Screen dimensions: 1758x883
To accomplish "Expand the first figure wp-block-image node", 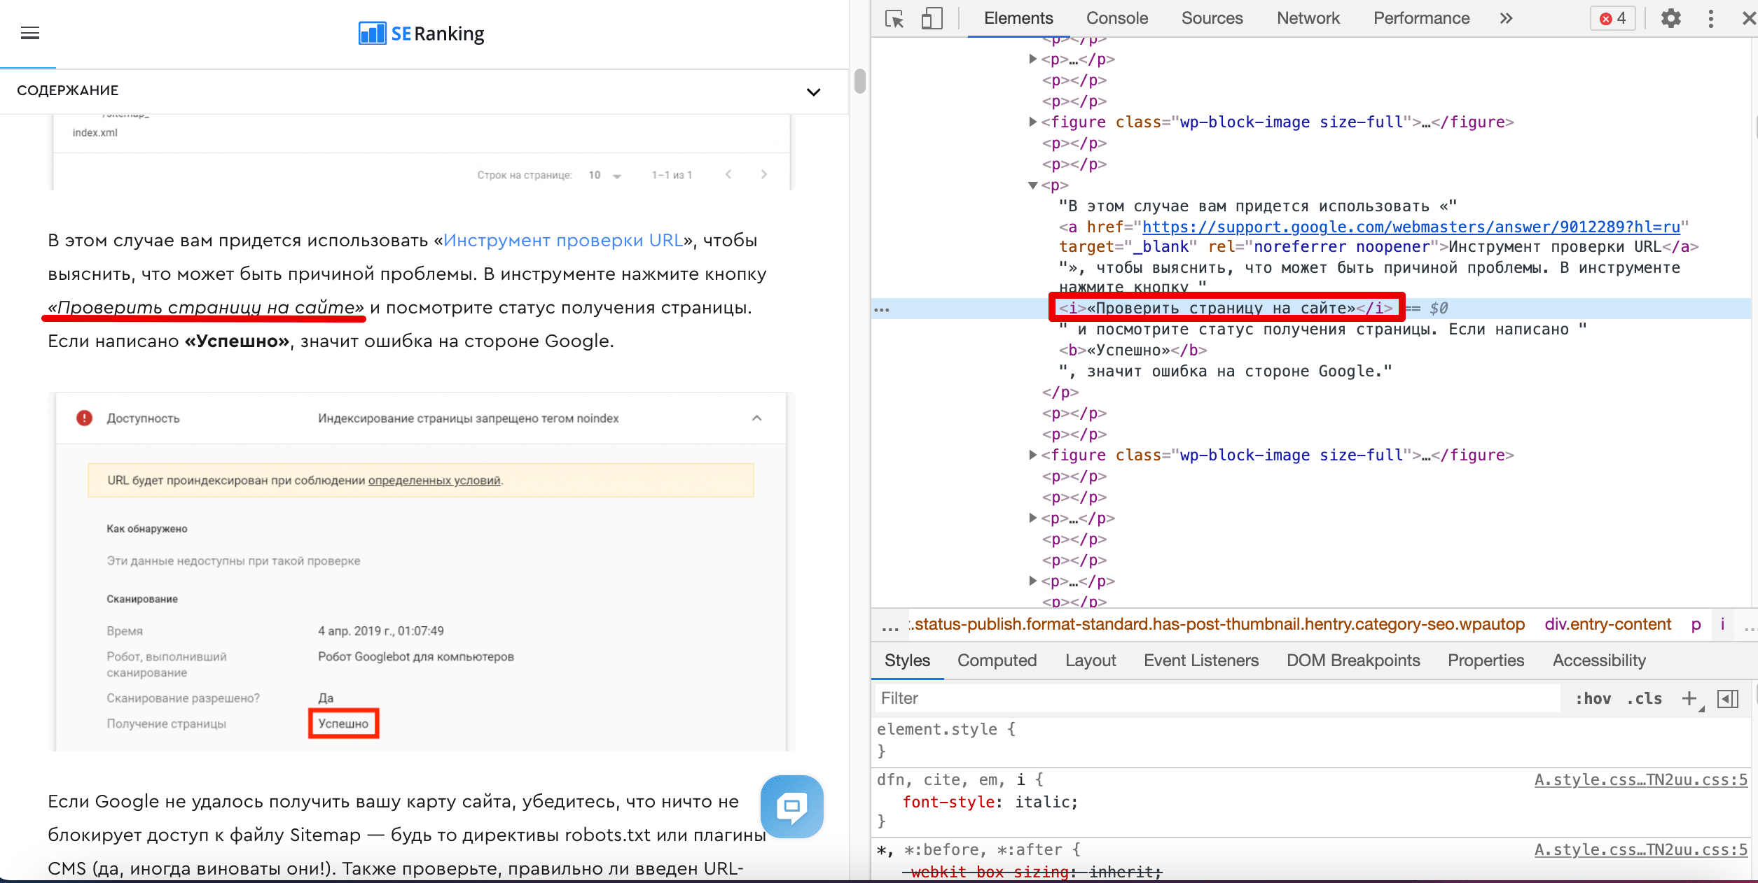I will tap(1032, 122).
